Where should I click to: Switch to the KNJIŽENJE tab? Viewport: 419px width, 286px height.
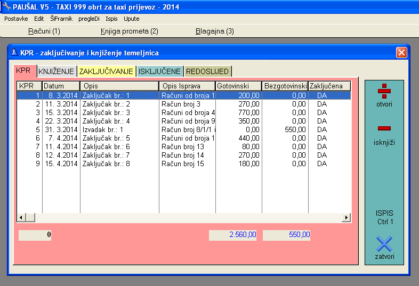(x=57, y=71)
